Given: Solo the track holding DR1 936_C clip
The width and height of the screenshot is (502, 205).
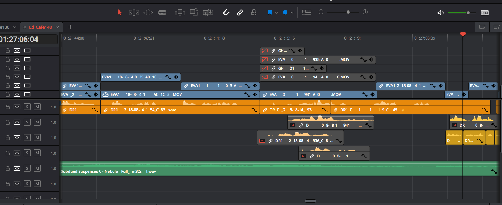Looking at the screenshot, I should tap(27, 138).
